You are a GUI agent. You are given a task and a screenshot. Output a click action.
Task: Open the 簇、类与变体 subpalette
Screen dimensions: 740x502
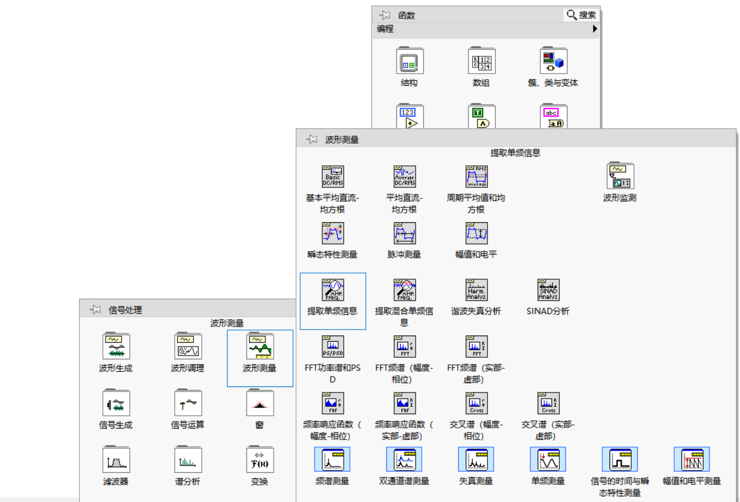553,61
